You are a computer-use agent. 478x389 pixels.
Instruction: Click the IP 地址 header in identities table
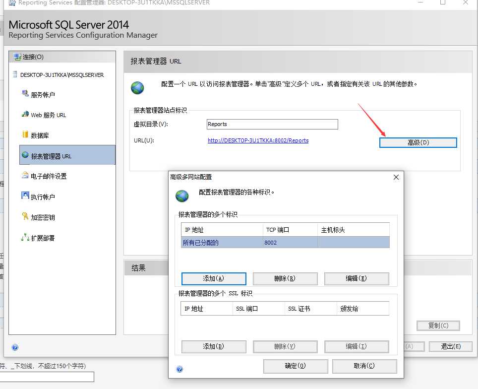[x=222, y=230]
